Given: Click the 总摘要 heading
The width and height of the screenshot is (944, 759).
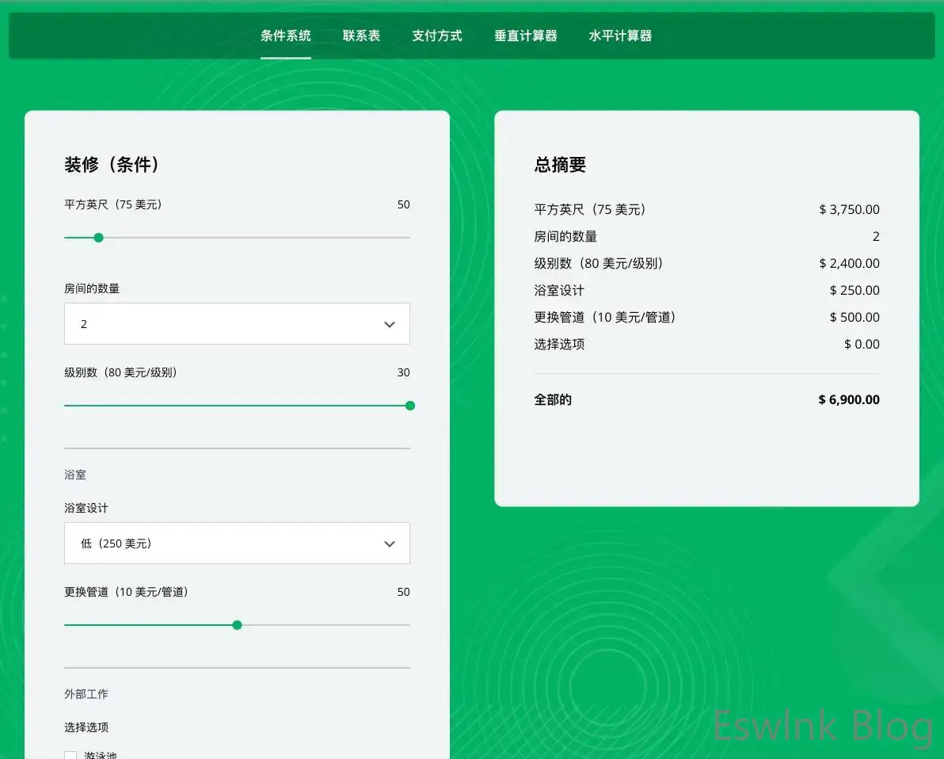Looking at the screenshot, I should [x=560, y=165].
